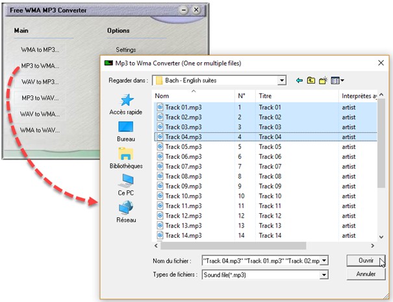Screen dimensions: 393x302
Task: Choose WAV to MP3 conversion
Action: [x=40, y=82]
